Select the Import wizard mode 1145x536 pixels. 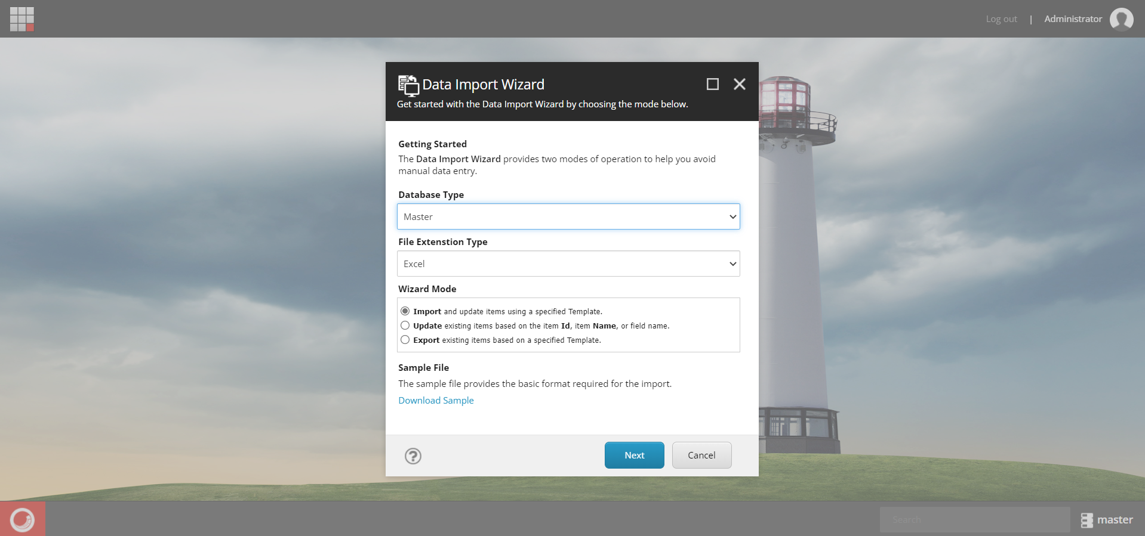click(x=405, y=311)
